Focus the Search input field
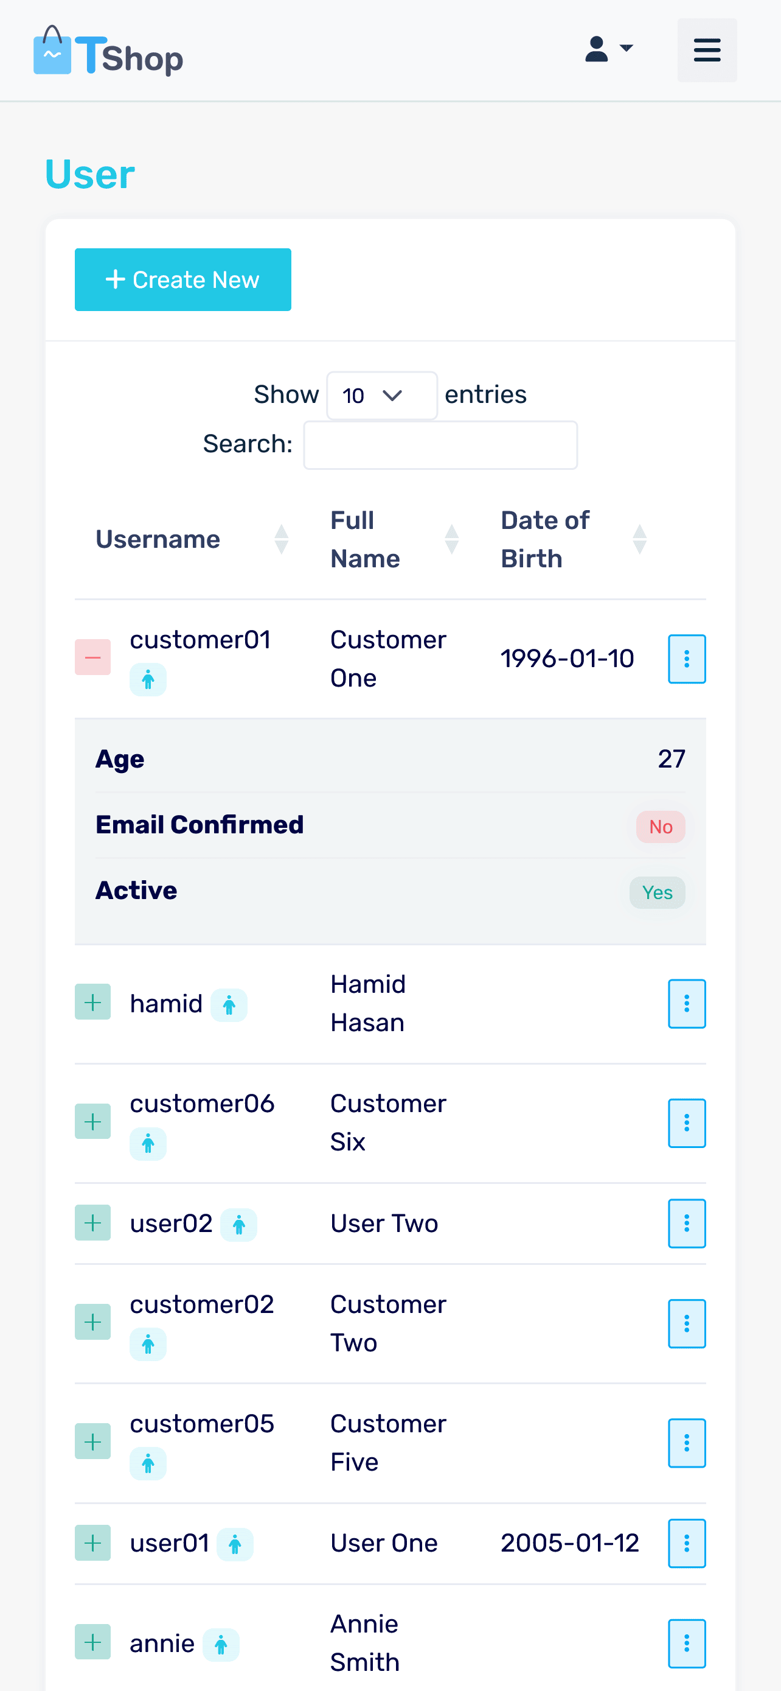This screenshot has width=781, height=1691. 440,445
